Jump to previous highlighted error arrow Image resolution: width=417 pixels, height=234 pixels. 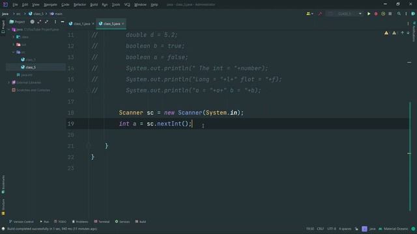pyautogui.click(x=403, y=33)
